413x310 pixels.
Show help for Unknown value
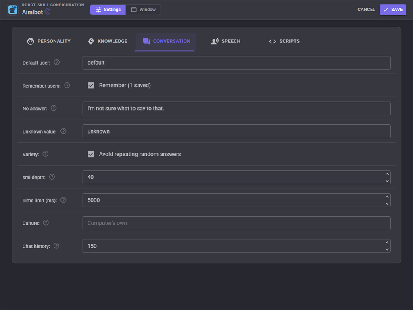[63, 131]
